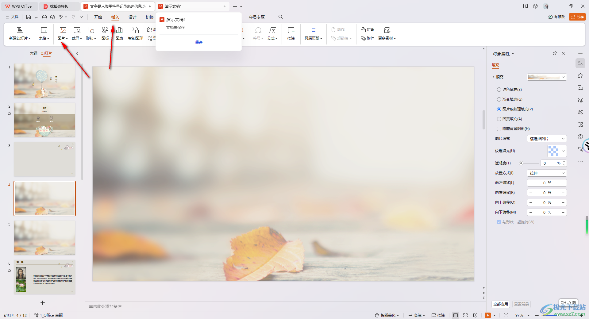Viewport: 589px width, 319px height.
Task: Pin the Object Properties panel
Action: pos(555,53)
